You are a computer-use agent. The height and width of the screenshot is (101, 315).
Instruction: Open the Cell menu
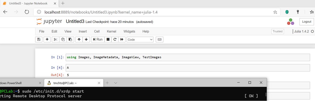click(97, 31)
